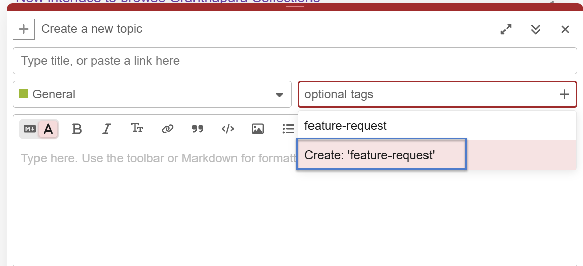Apply italic formatting

point(106,129)
